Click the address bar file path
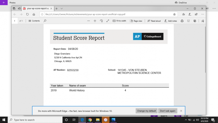Viewport: 218px width, 123px height. point(85,14)
